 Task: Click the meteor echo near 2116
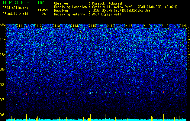click(x=105, y=93)
